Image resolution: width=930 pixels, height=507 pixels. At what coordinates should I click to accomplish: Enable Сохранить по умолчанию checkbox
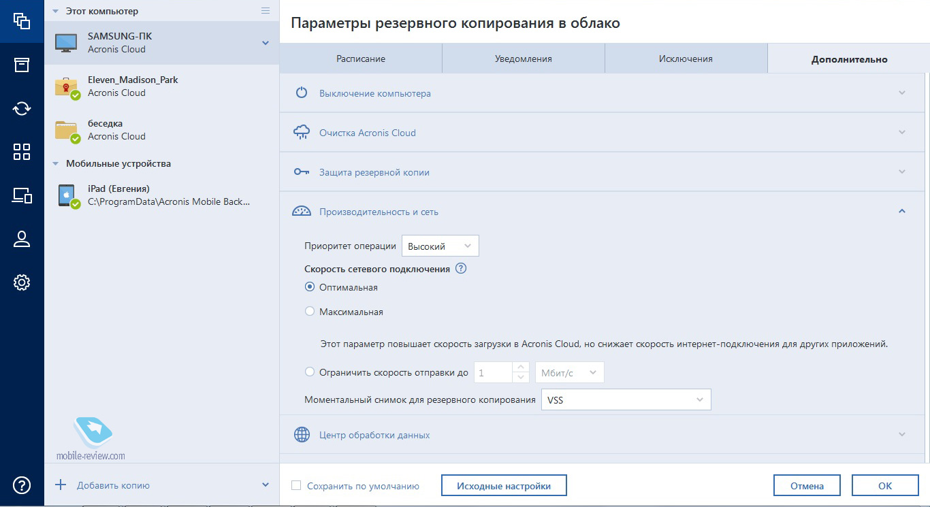tap(296, 486)
